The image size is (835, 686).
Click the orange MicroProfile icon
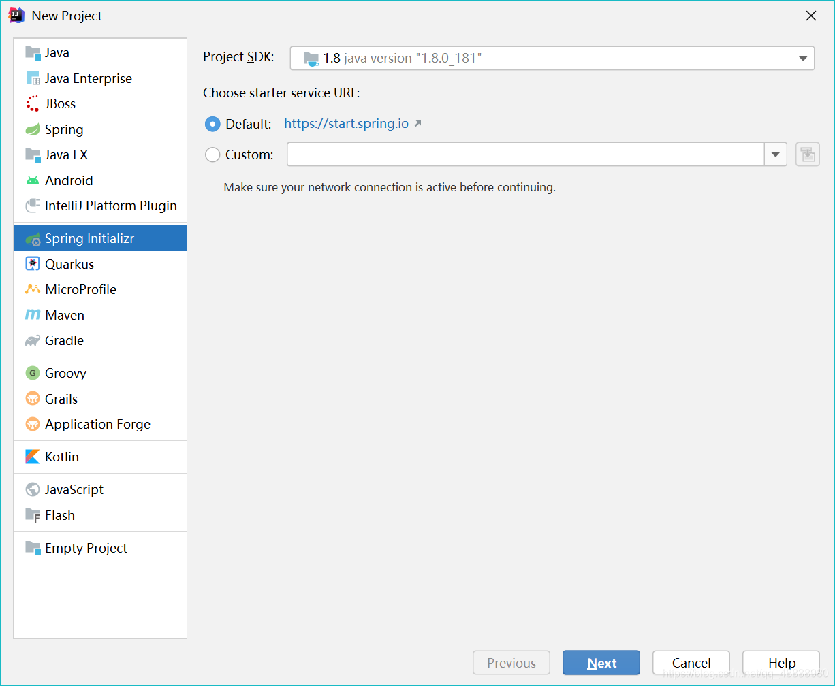(33, 289)
